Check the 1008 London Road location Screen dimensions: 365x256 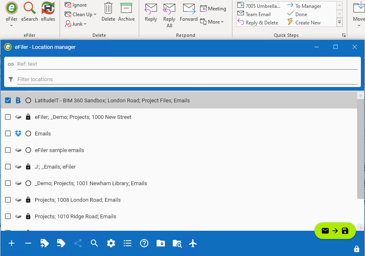tap(8, 200)
